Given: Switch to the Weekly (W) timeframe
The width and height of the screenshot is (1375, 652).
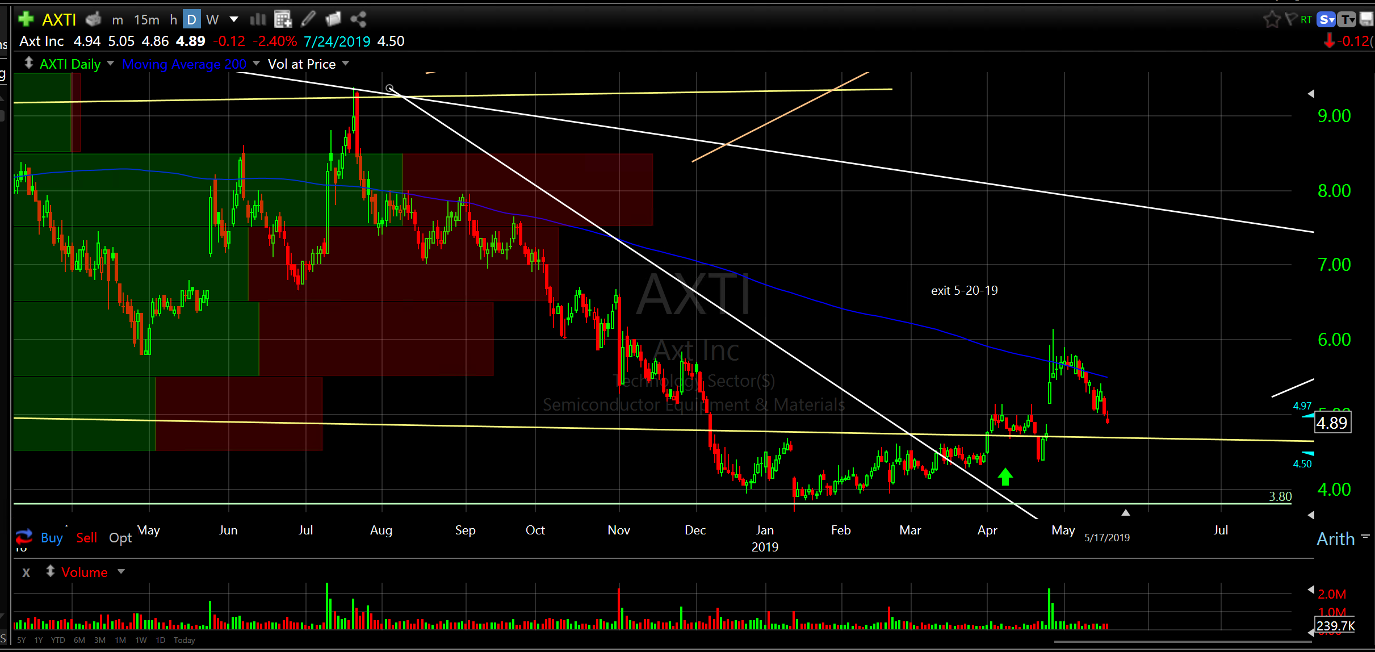Looking at the screenshot, I should [212, 20].
